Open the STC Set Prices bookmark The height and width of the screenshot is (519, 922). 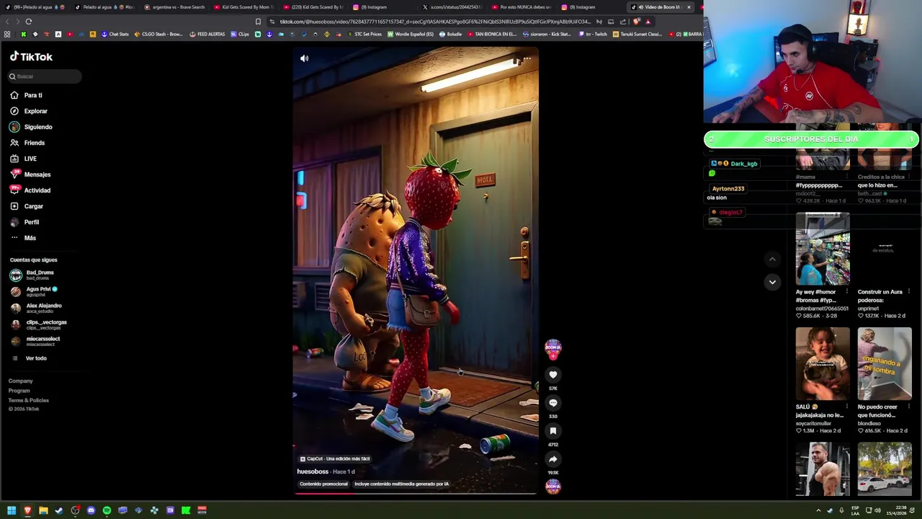[x=364, y=34]
